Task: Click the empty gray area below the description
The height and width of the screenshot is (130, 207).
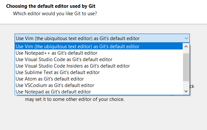Action: pyautogui.click(x=104, y=116)
